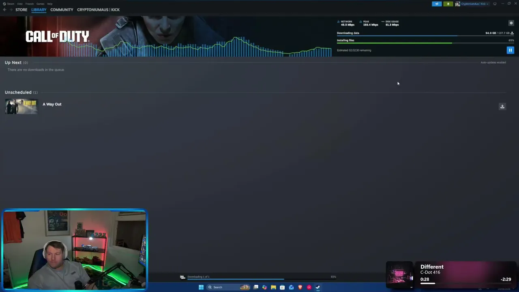Open the Mail app from taskbar
This screenshot has height=292, width=519.
click(291, 287)
